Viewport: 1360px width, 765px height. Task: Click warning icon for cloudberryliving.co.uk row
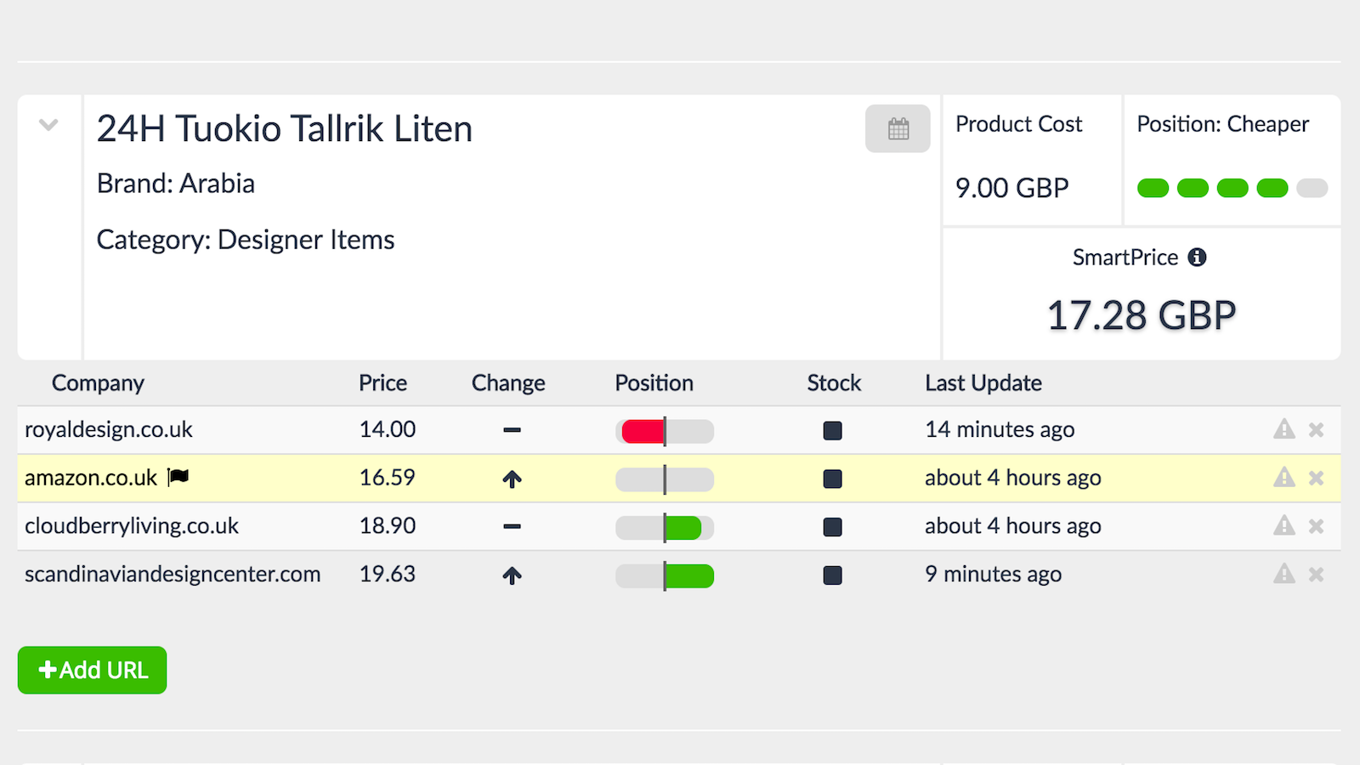point(1283,526)
